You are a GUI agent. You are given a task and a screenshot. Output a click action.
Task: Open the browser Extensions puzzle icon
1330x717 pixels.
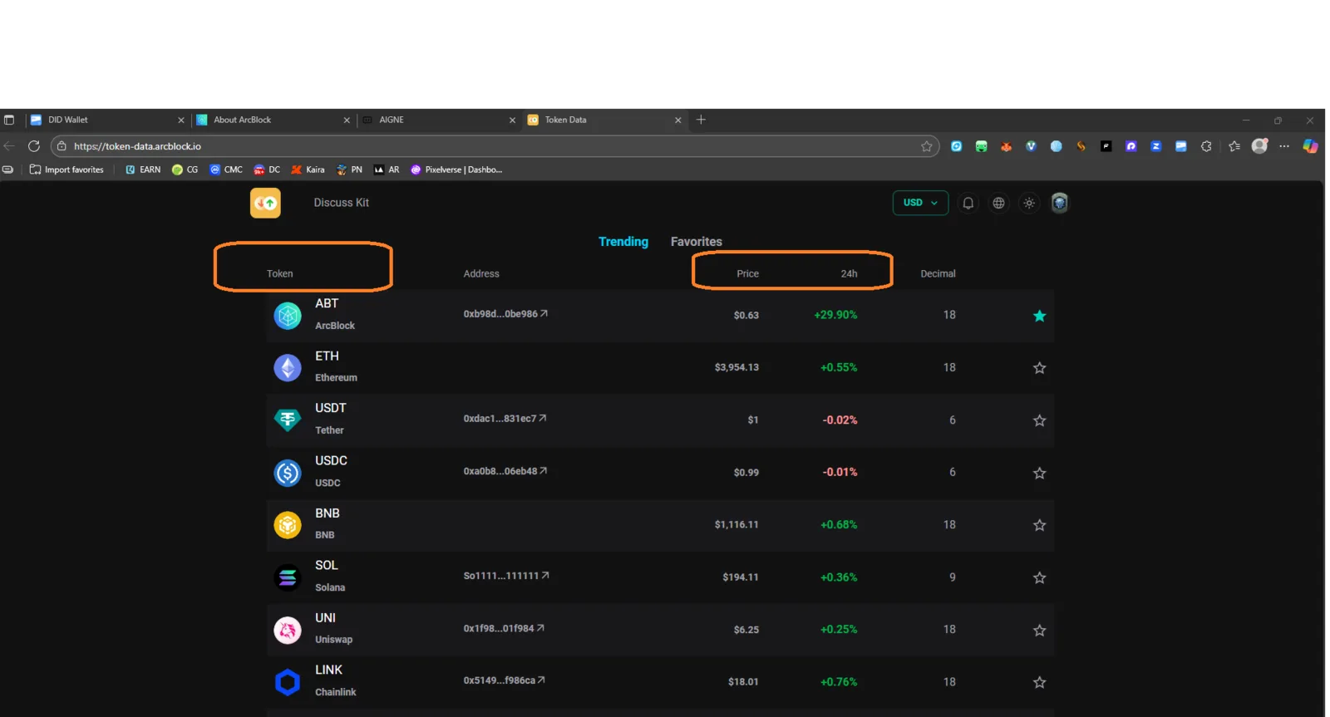click(1206, 146)
